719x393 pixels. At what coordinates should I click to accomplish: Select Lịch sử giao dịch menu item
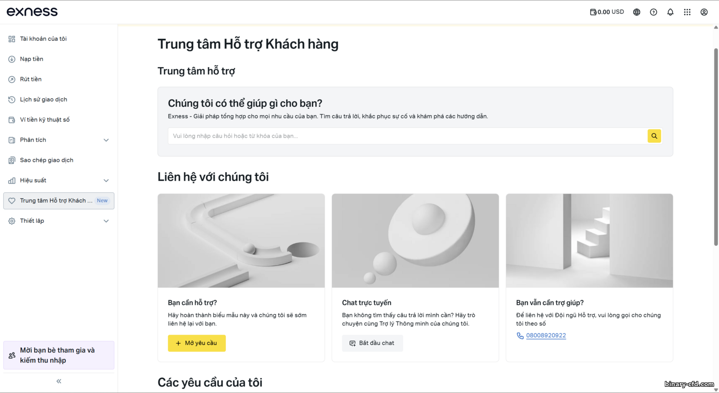[44, 100]
